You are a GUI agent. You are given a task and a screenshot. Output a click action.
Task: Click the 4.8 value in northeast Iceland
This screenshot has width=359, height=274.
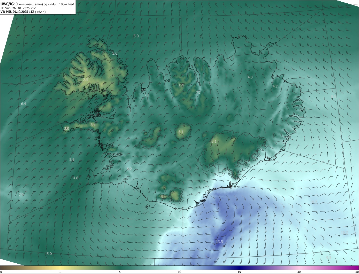(x=250, y=77)
